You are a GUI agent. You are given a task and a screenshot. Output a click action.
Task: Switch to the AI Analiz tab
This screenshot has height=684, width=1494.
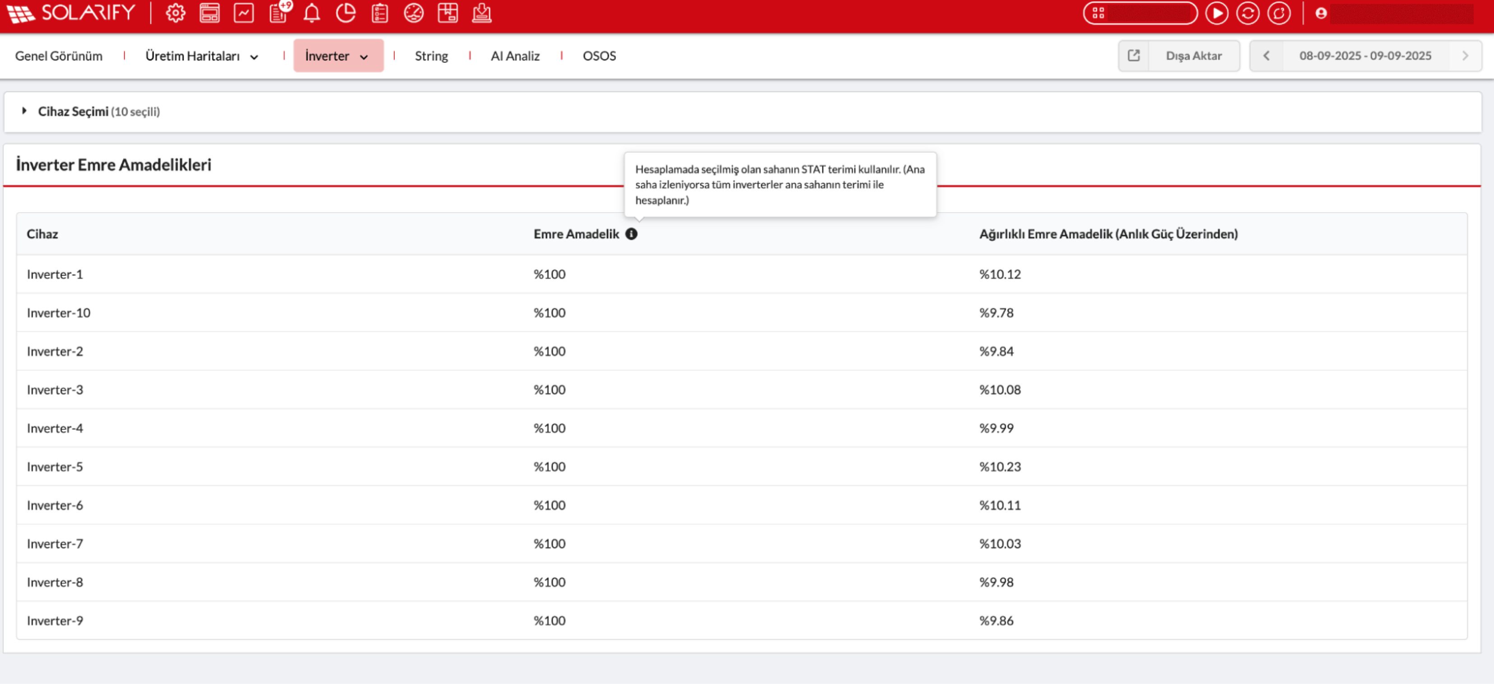click(514, 56)
